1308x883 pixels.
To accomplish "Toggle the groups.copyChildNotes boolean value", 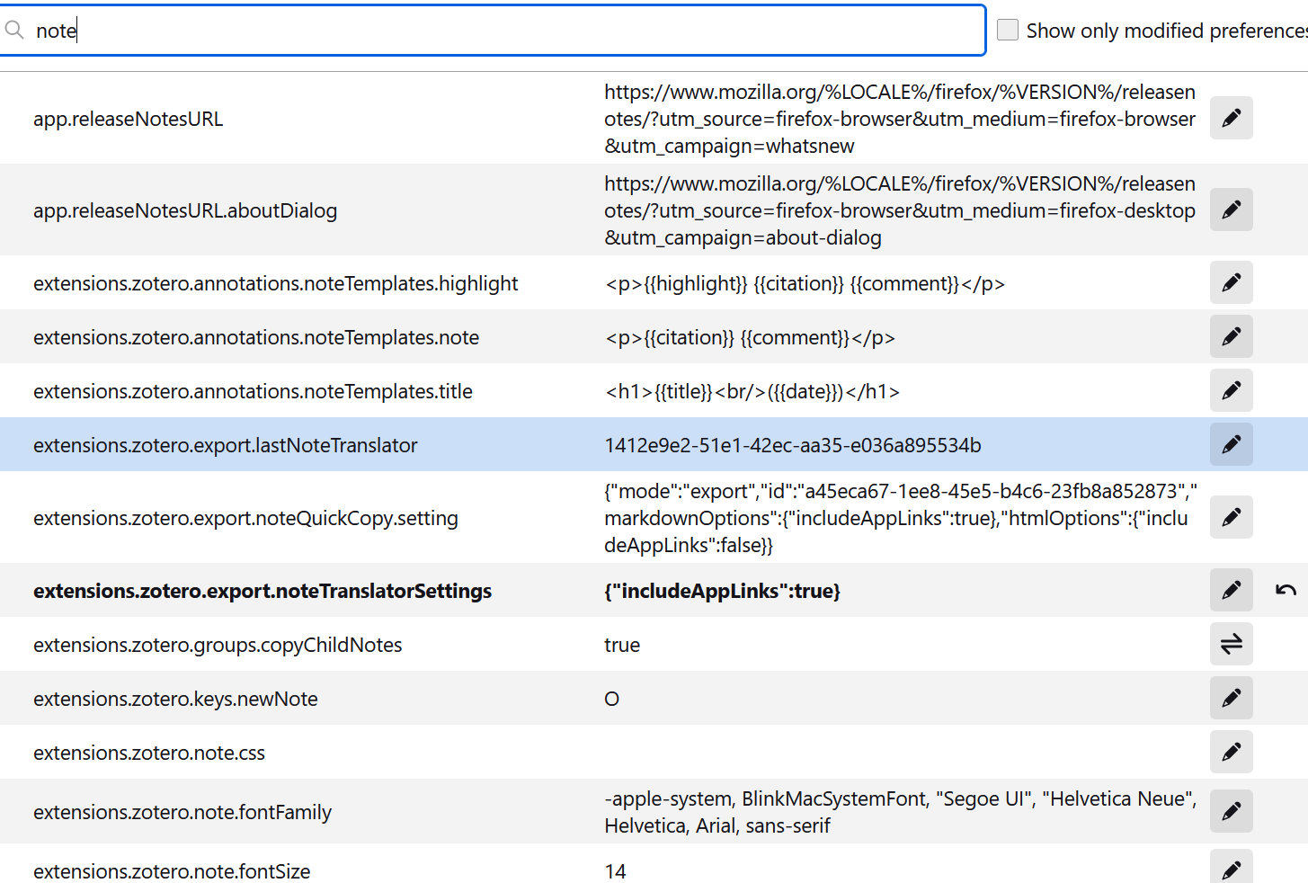I will tap(1231, 645).
